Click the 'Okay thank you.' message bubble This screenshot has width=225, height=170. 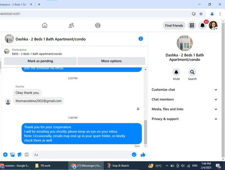[x=27, y=93]
